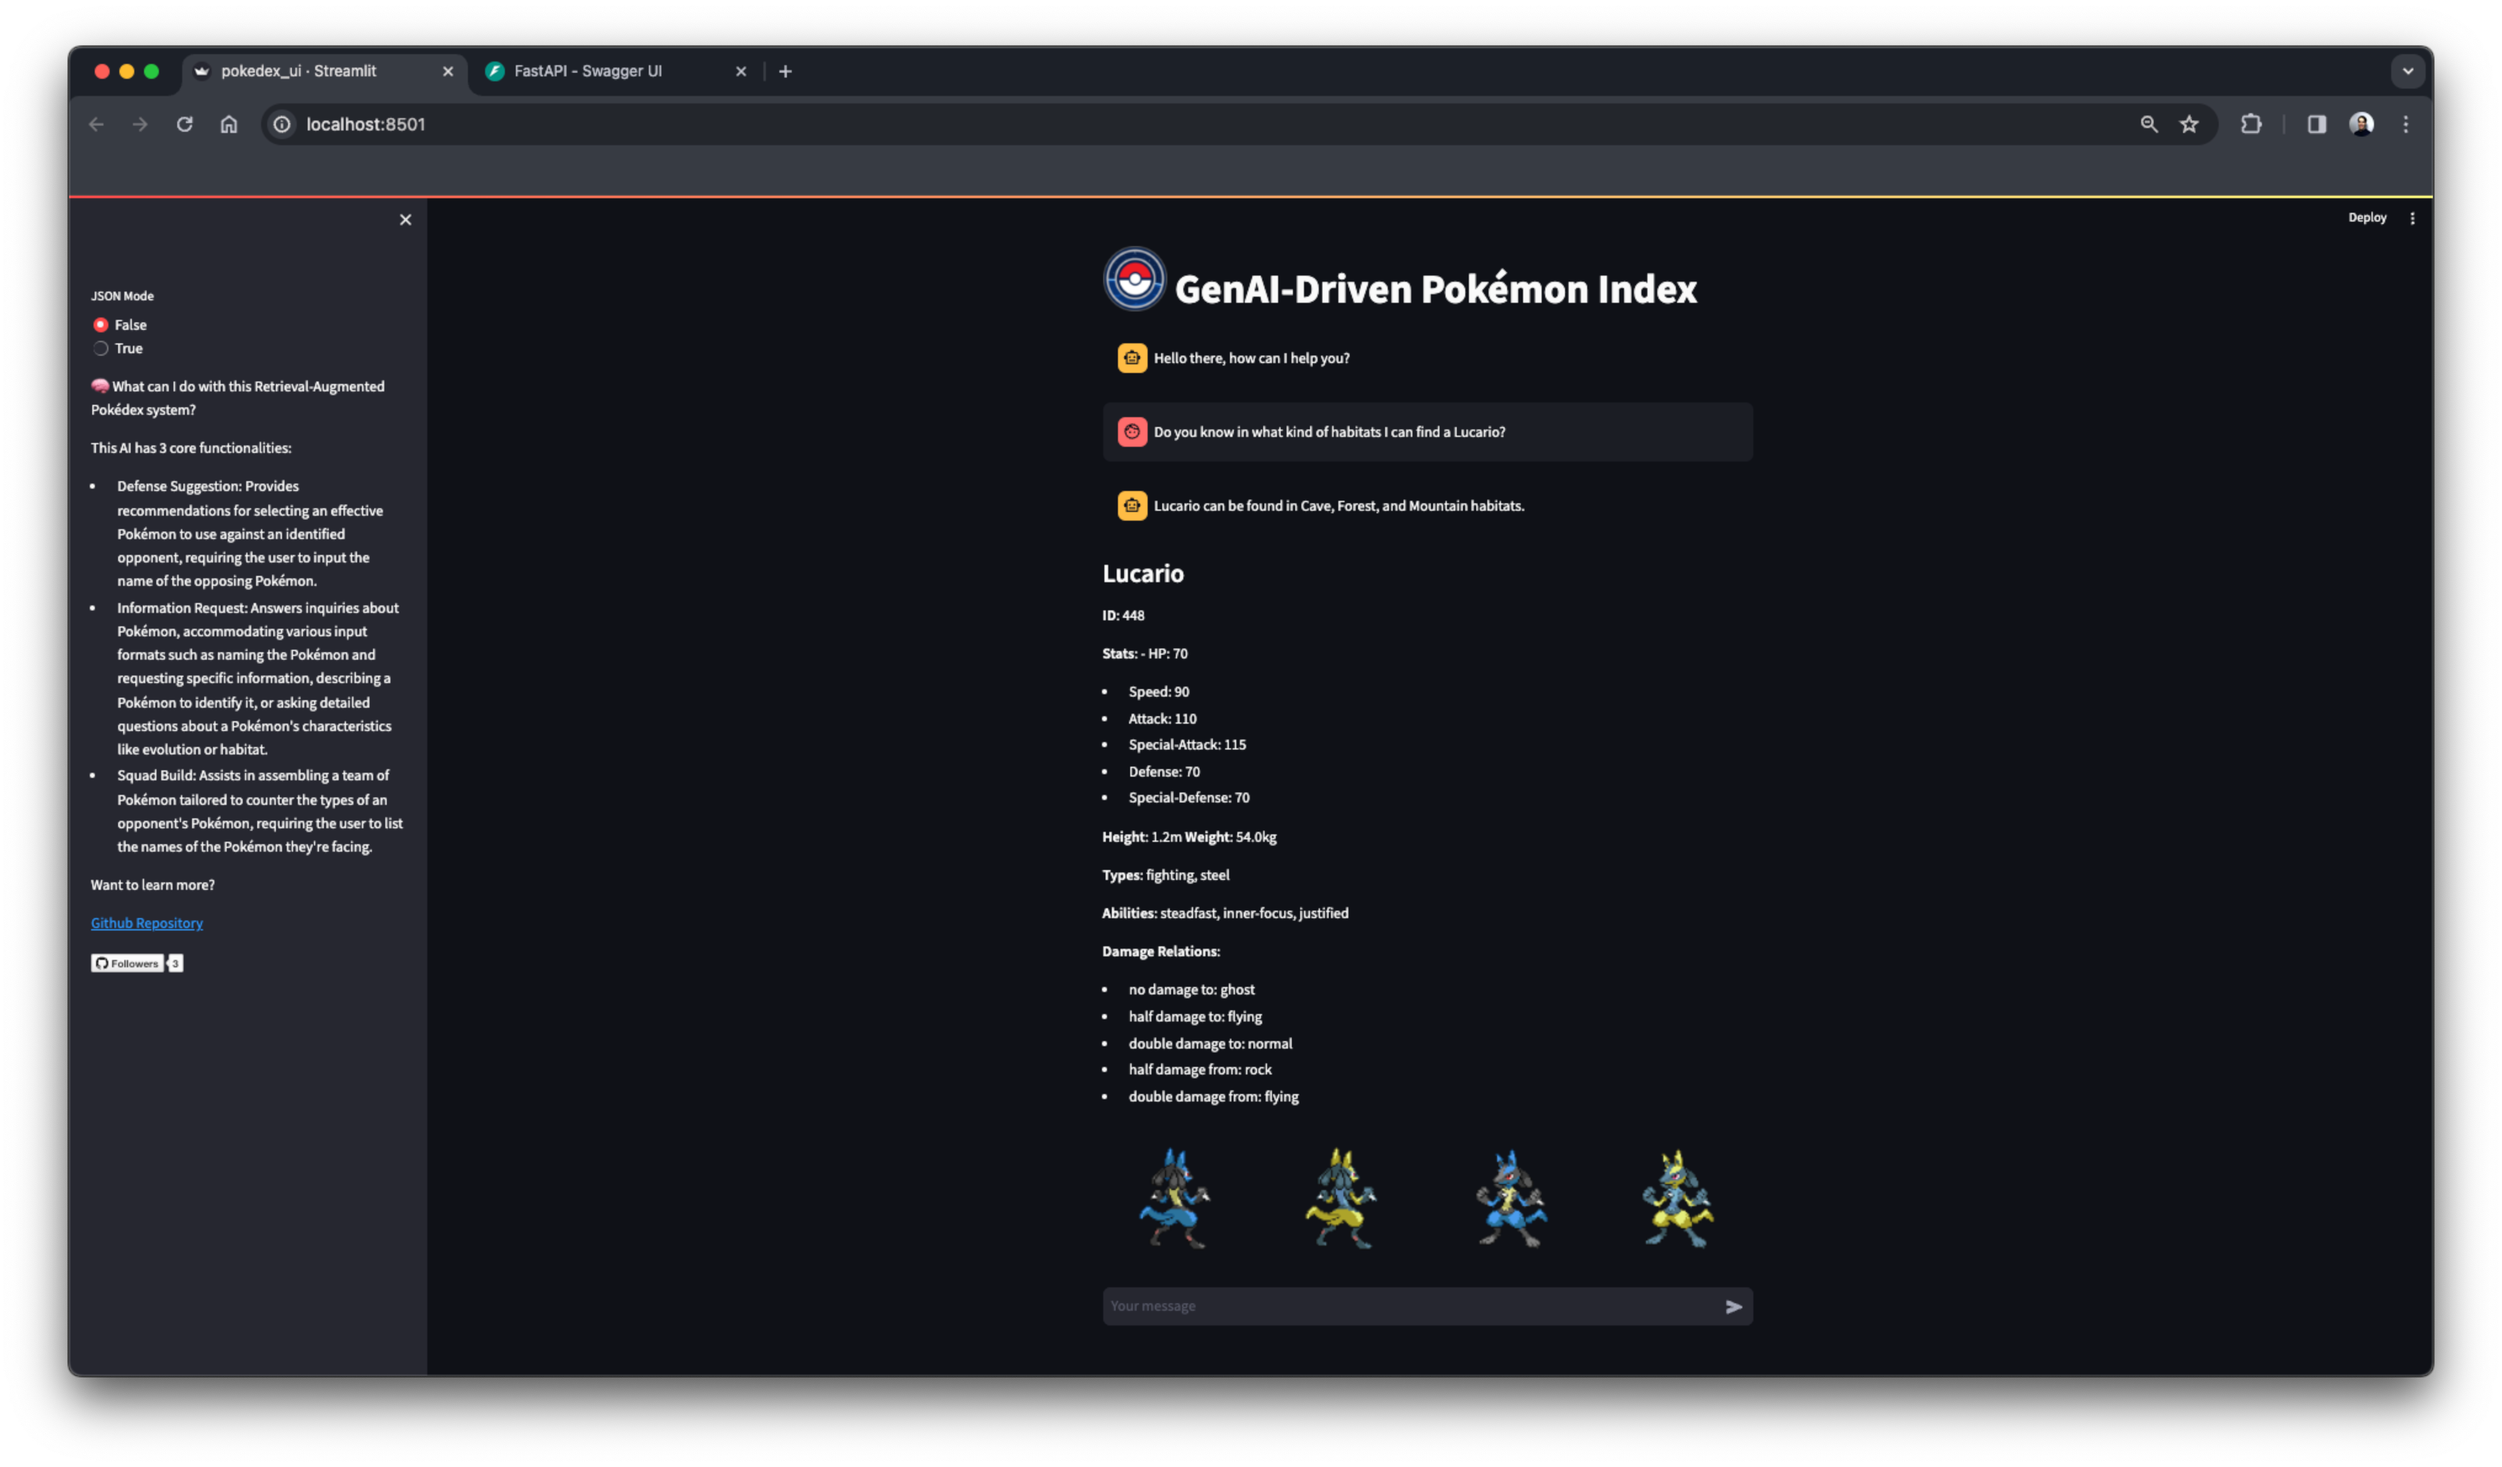Send the chat message arrow button

click(x=1734, y=1306)
